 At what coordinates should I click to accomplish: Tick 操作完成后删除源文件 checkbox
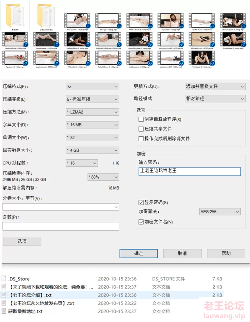coord(141,138)
